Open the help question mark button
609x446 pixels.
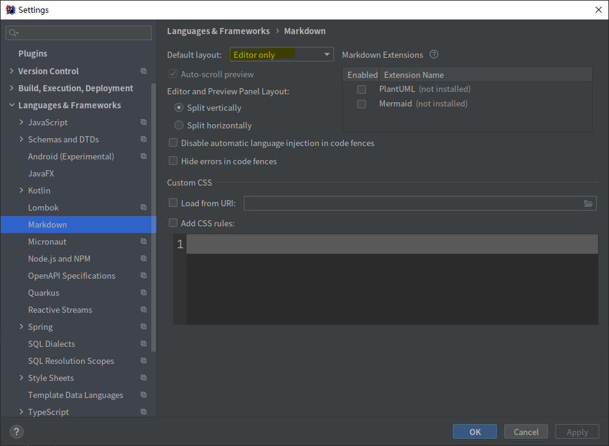click(x=16, y=431)
